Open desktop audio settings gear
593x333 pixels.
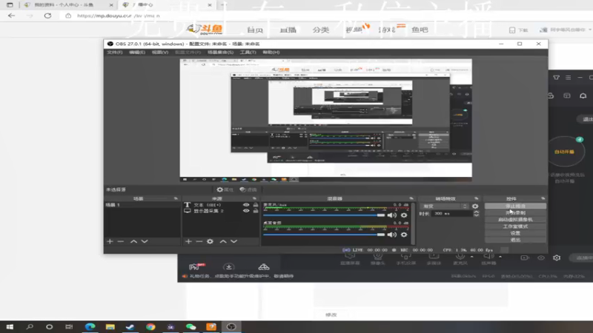click(x=404, y=235)
